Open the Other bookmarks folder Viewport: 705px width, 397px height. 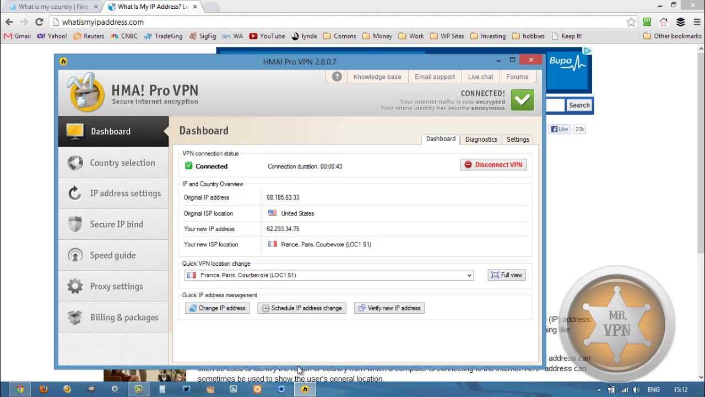[673, 36]
